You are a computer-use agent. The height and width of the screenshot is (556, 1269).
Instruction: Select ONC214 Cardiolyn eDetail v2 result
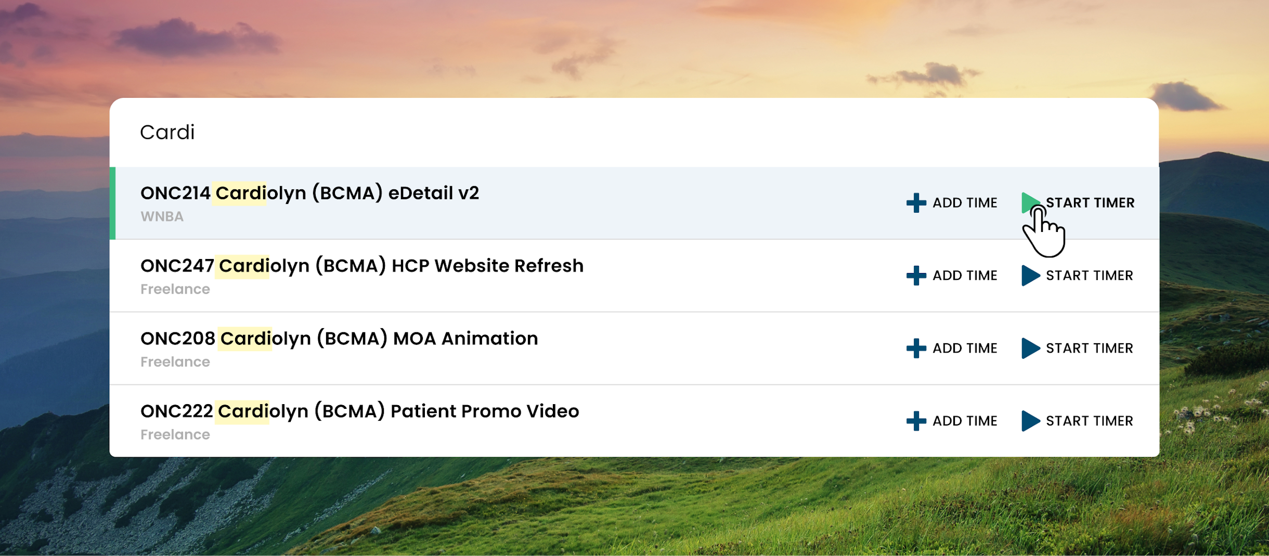point(634,203)
